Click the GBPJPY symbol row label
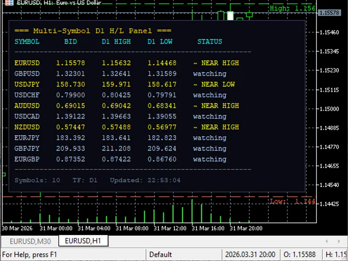This screenshot has width=348, height=261. 27,148
